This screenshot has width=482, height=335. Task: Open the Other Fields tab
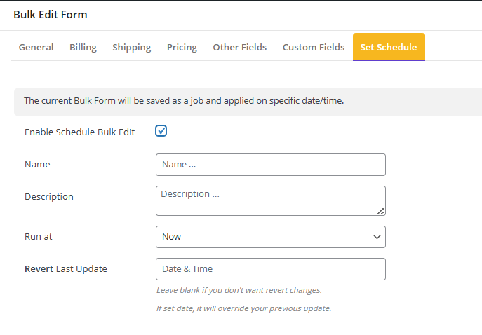(239, 47)
